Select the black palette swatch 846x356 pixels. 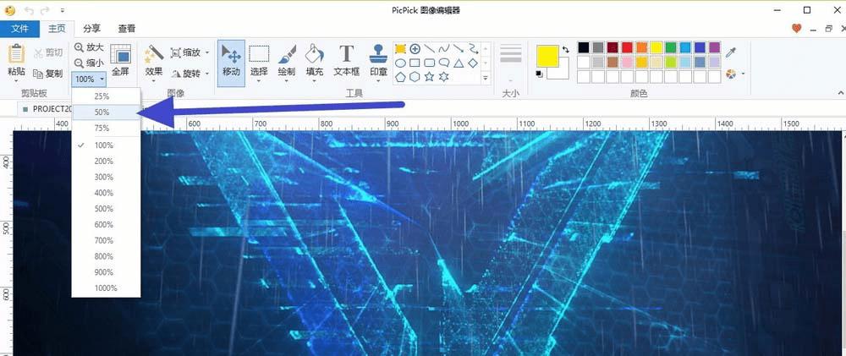[x=583, y=47]
